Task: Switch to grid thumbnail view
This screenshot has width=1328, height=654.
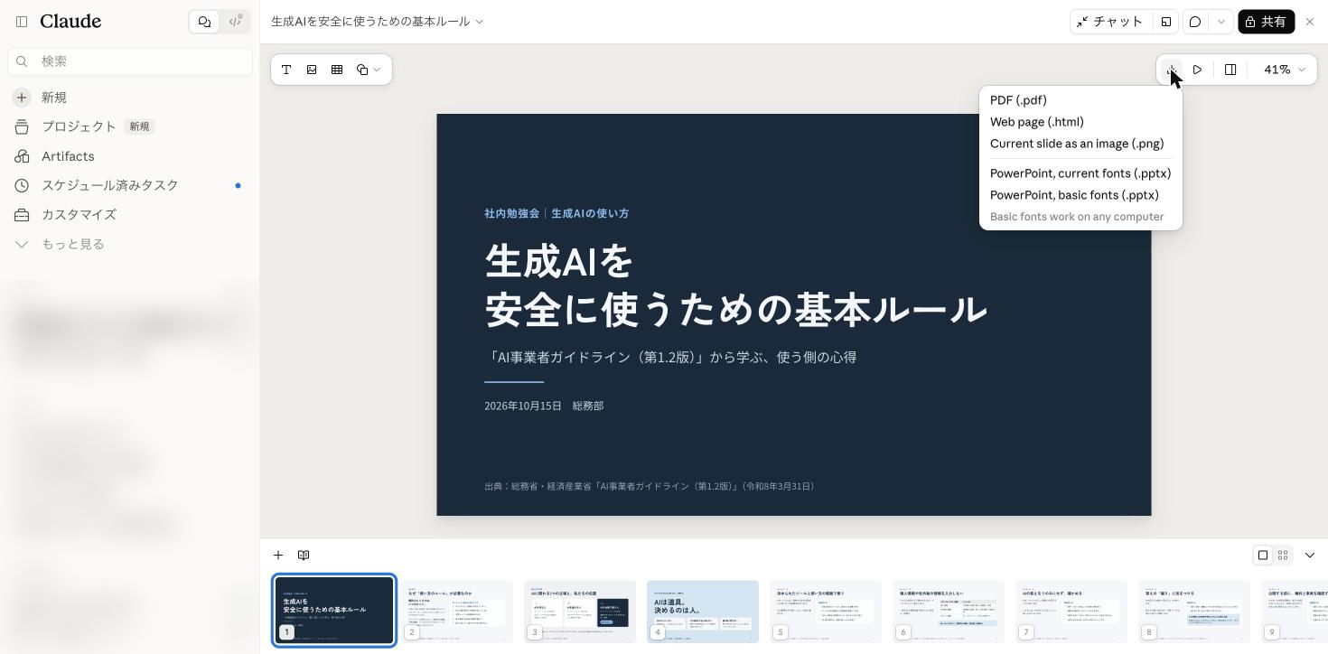Action: (x=1283, y=556)
